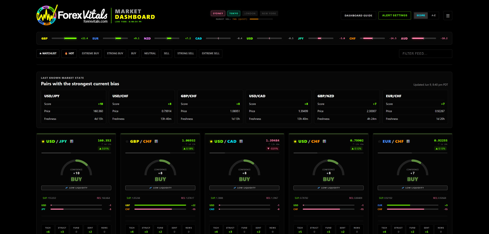Click low liquidity badge on USD/CAD card
The height and width of the screenshot is (234, 489).
point(244,188)
